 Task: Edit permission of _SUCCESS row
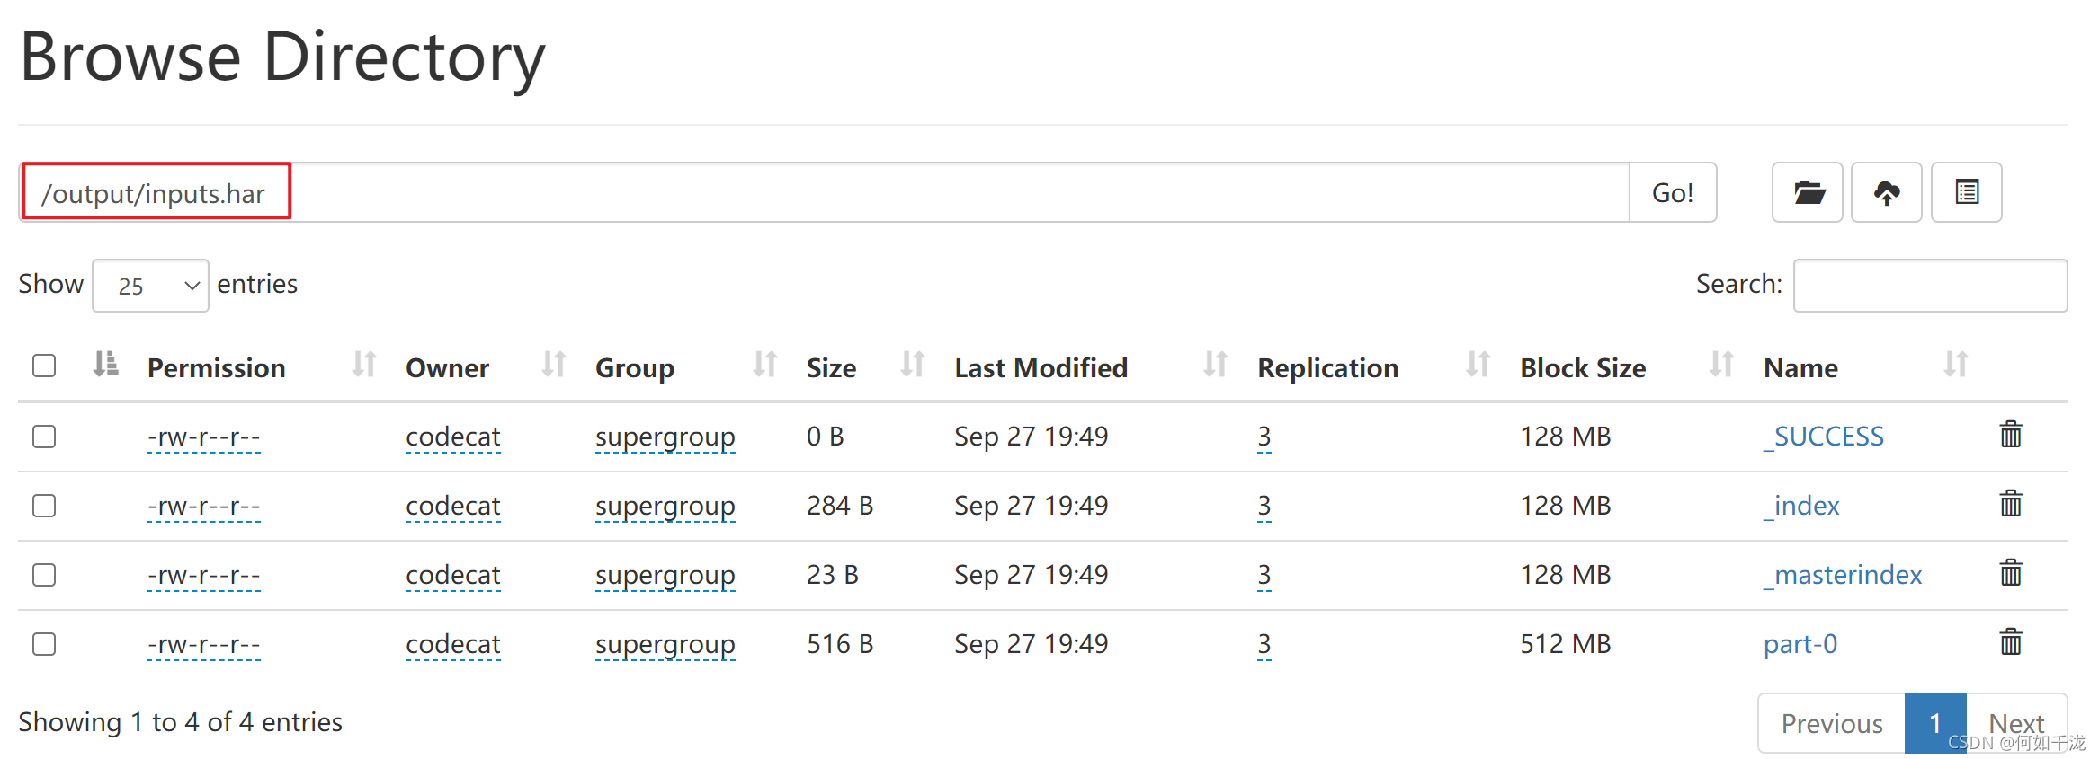pos(203,437)
